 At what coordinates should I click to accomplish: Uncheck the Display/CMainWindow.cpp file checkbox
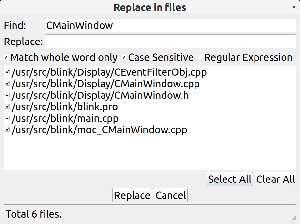click(x=7, y=84)
